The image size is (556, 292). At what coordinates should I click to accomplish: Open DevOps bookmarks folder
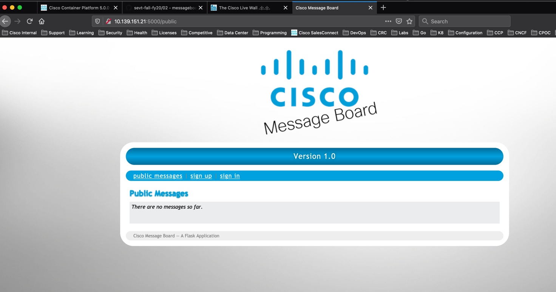coord(354,33)
